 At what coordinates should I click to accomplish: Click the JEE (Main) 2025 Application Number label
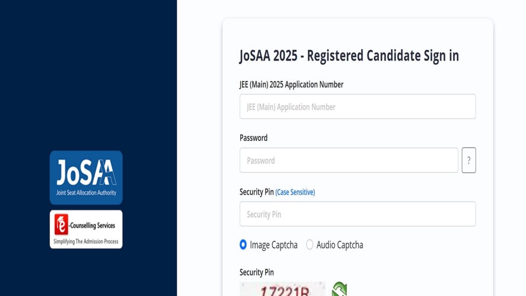tap(291, 85)
